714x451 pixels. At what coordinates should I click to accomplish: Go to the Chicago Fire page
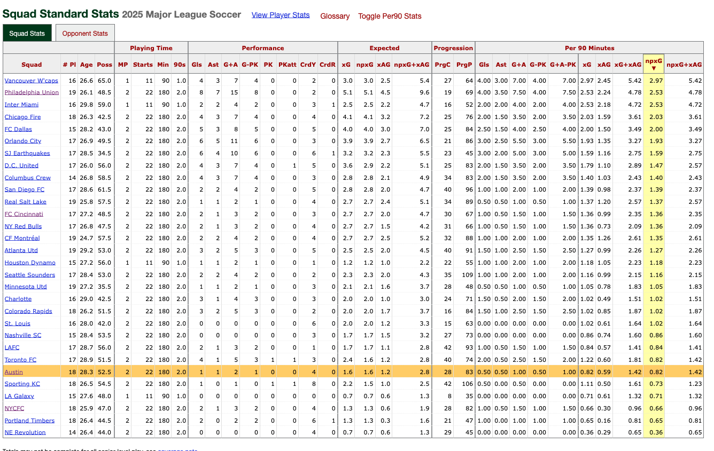pyautogui.click(x=22, y=117)
